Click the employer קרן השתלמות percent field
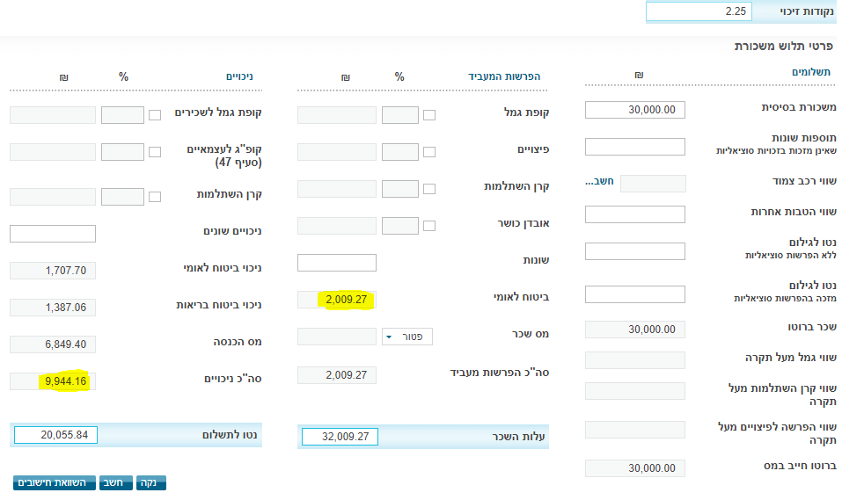The width and height of the screenshot is (842, 500). pos(400,189)
